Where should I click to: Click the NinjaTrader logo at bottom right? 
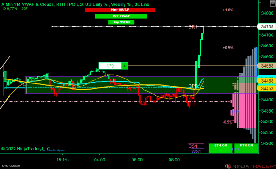click(250, 166)
